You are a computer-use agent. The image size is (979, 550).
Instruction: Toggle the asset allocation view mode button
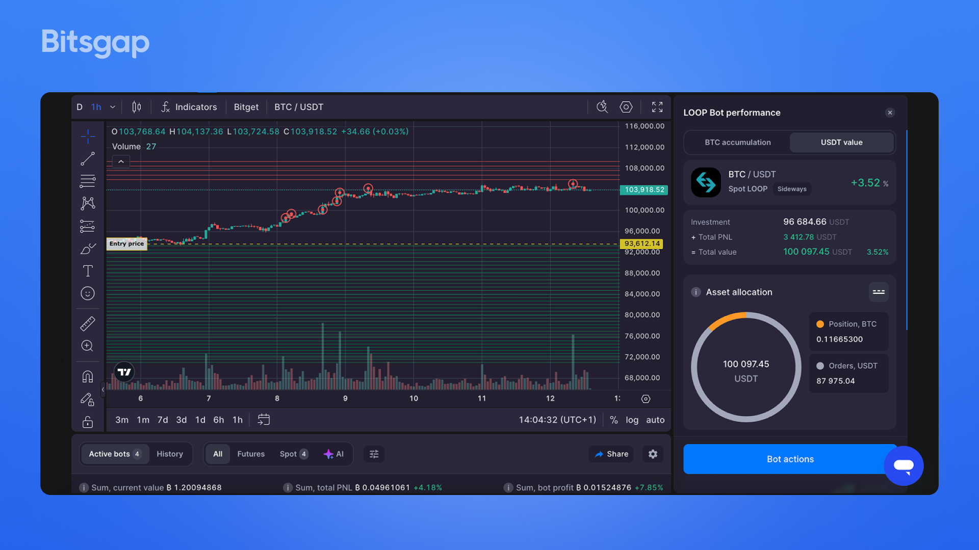[x=878, y=292]
